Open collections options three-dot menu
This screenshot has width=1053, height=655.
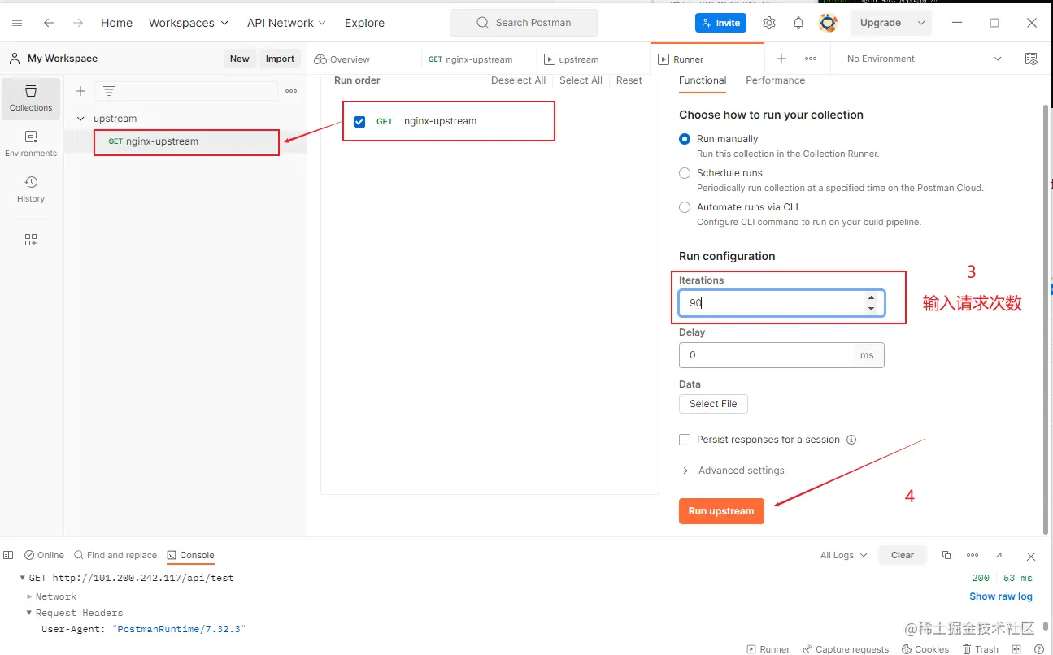pyautogui.click(x=291, y=91)
